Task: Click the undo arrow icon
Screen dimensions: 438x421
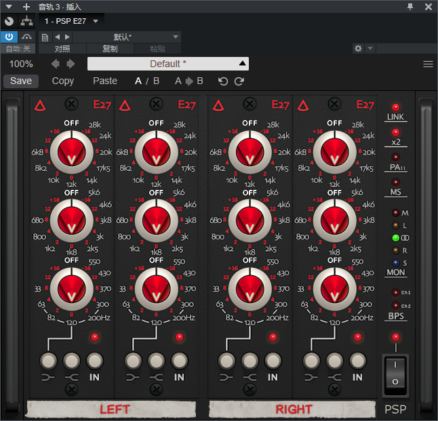Action: tap(223, 81)
